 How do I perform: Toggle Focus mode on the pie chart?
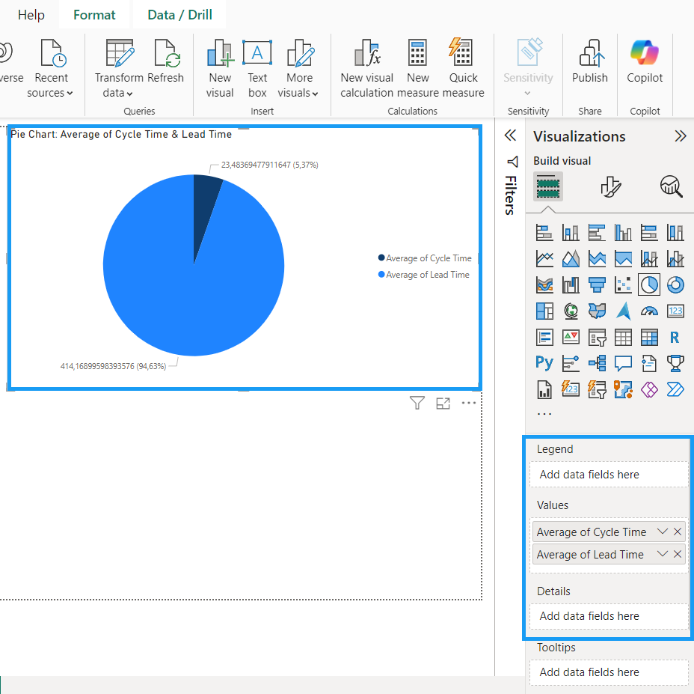point(443,404)
